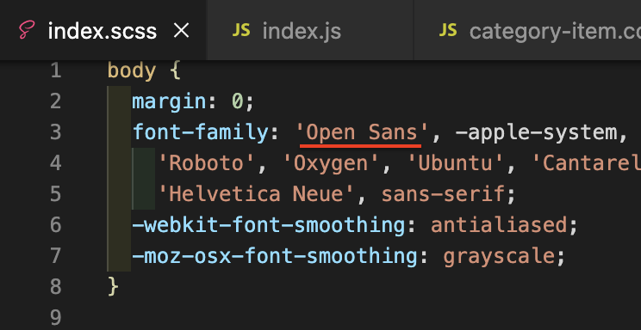Click the 'margin' property
This screenshot has height=330, width=641.
pyautogui.click(x=169, y=101)
